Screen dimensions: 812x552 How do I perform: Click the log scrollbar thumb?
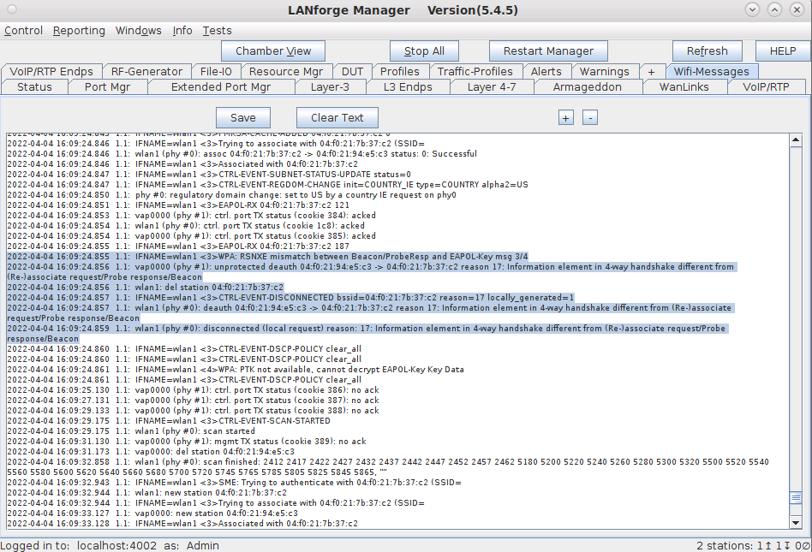tap(796, 498)
